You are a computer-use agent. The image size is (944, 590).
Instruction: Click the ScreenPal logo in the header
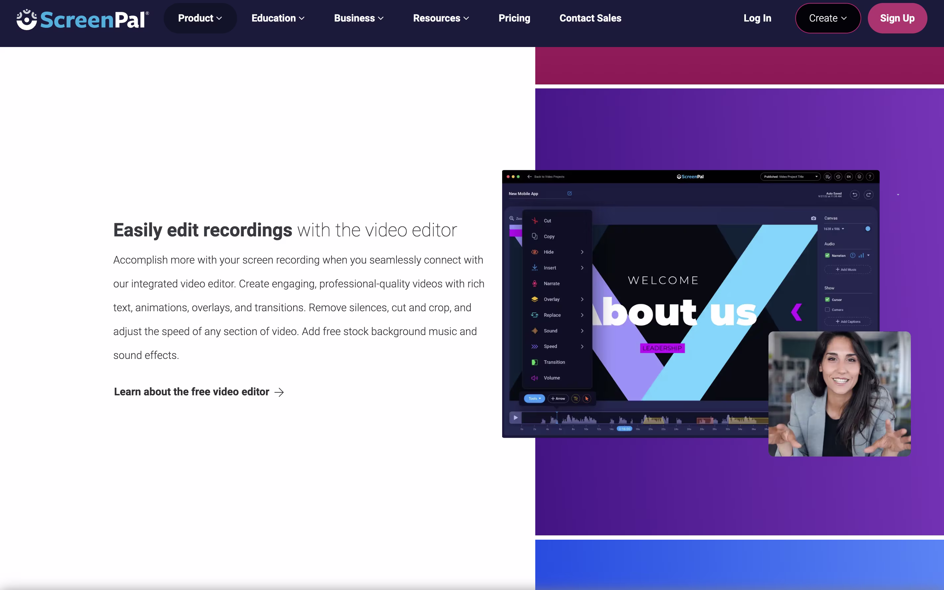tap(82, 19)
